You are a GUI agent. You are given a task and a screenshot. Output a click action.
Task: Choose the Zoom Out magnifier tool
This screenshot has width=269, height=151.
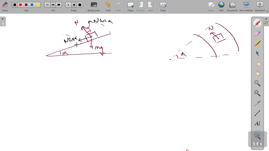pyautogui.click(x=257, y=93)
